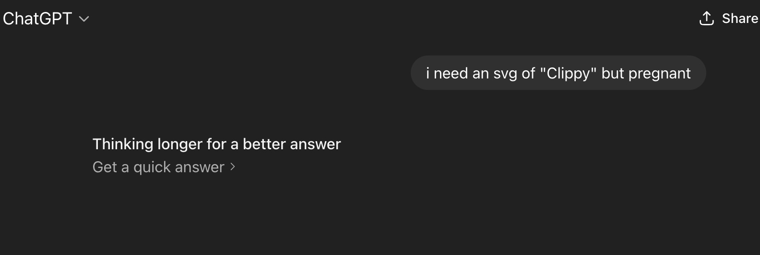Click the word "quick" in the gray link

pyautogui.click(x=152, y=167)
